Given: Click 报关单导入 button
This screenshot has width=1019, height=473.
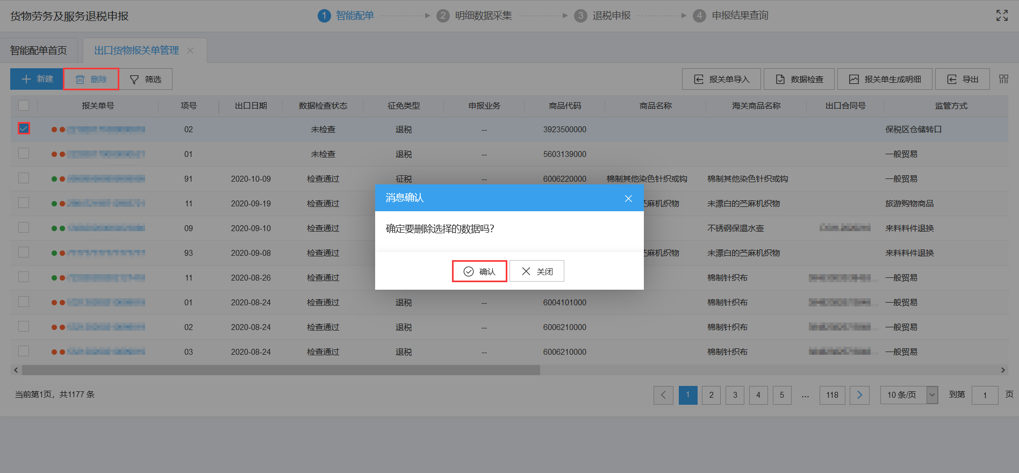Looking at the screenshot, I should tap(722, 79).
